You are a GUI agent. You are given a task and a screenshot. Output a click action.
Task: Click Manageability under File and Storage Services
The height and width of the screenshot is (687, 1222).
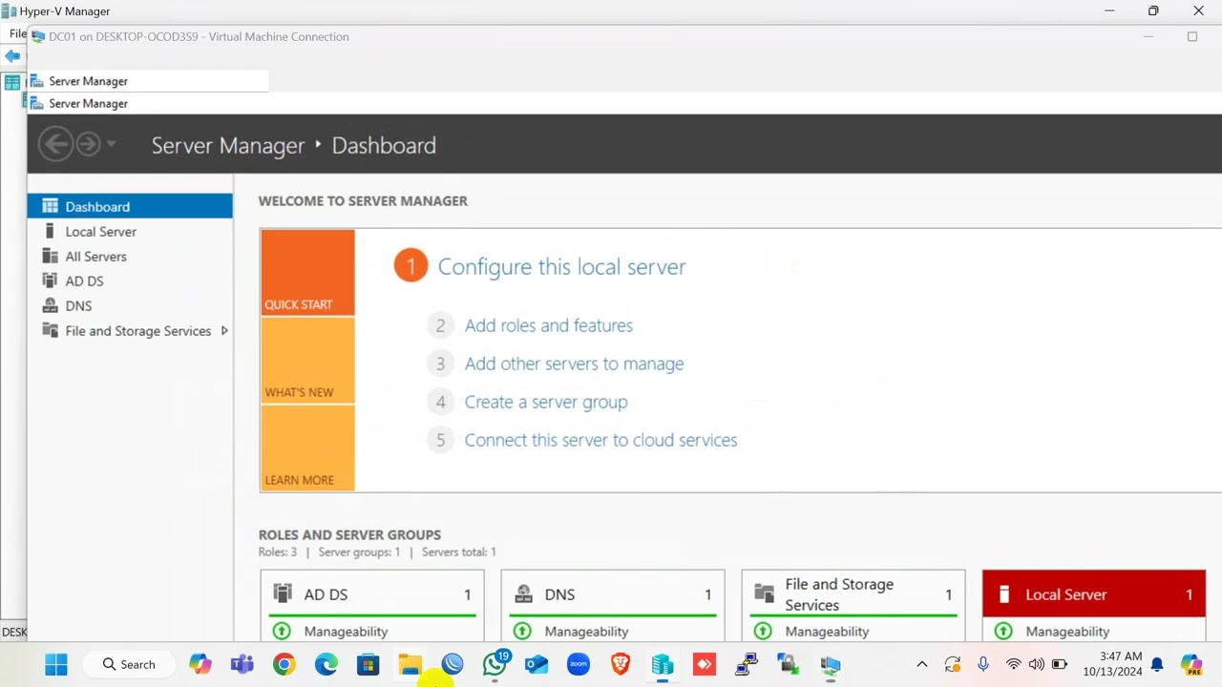click(827, 631)
